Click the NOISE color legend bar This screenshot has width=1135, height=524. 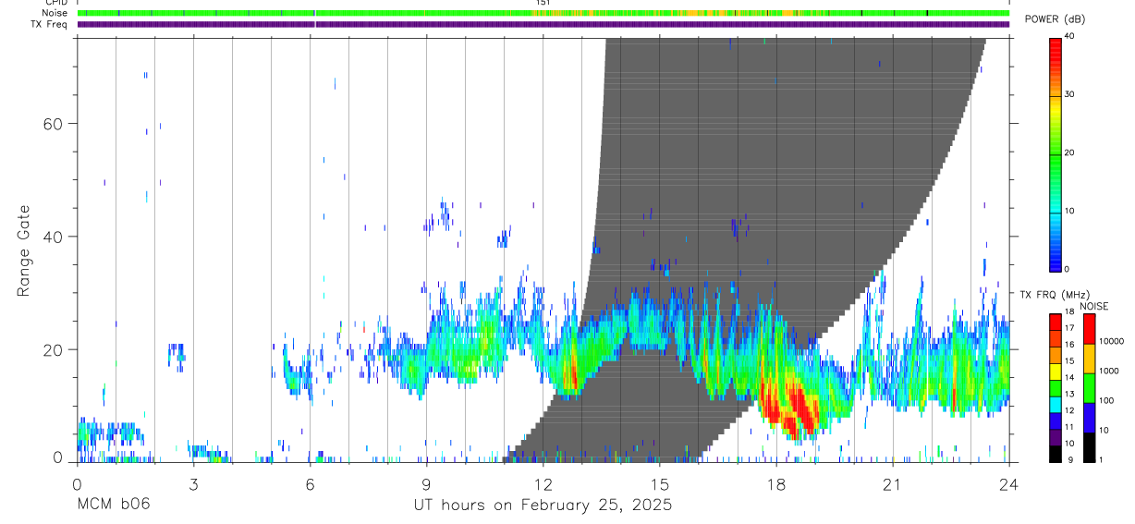1088,388
